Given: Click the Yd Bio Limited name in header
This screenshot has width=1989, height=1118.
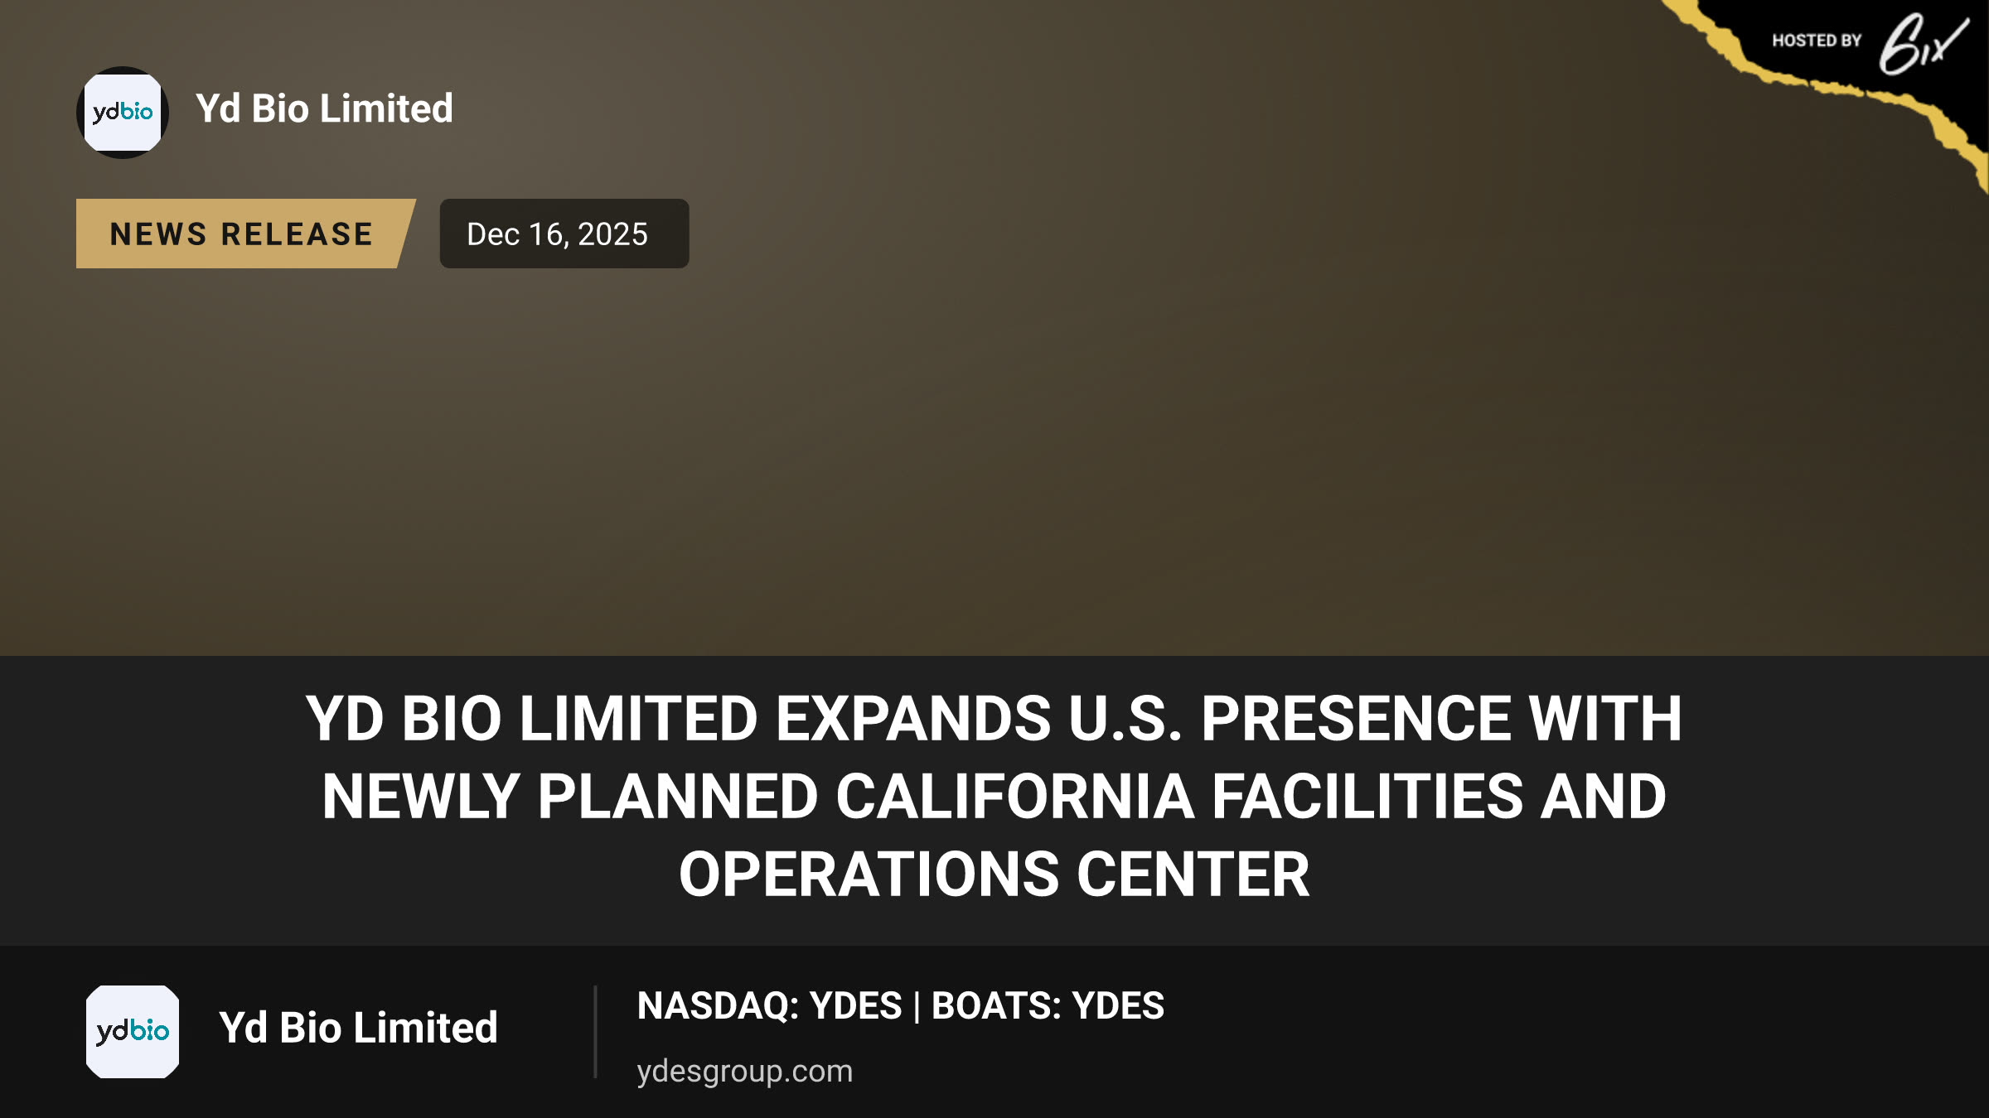Looking at the screenshot, I should (x=324, y=108).
